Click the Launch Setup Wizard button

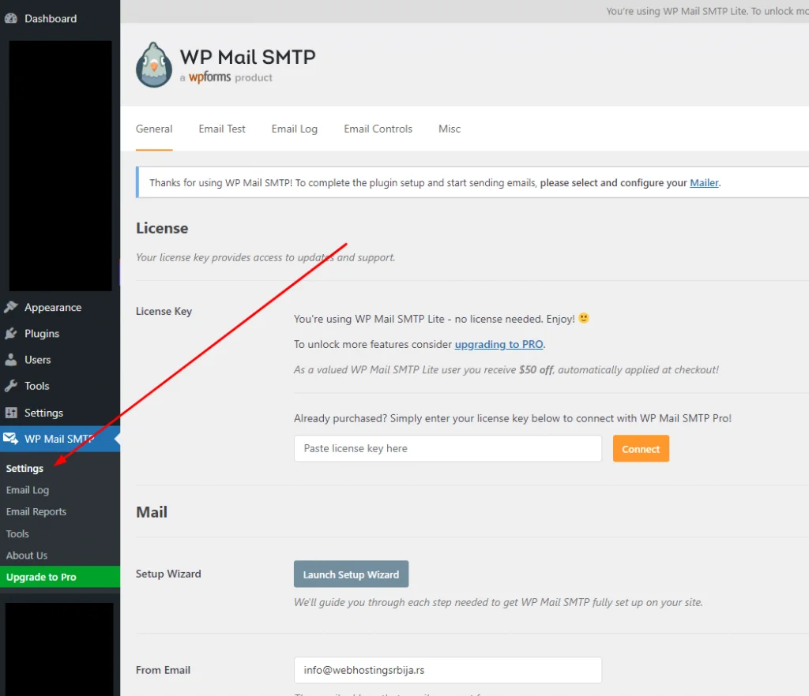click(352, 574)
